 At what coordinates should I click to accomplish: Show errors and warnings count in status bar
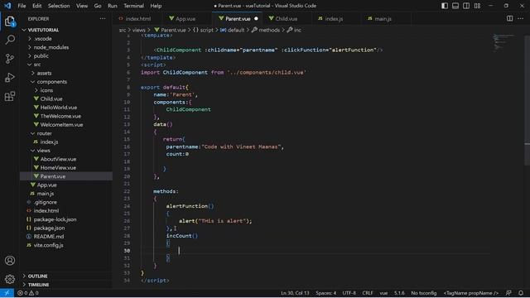tap(28, 293)
